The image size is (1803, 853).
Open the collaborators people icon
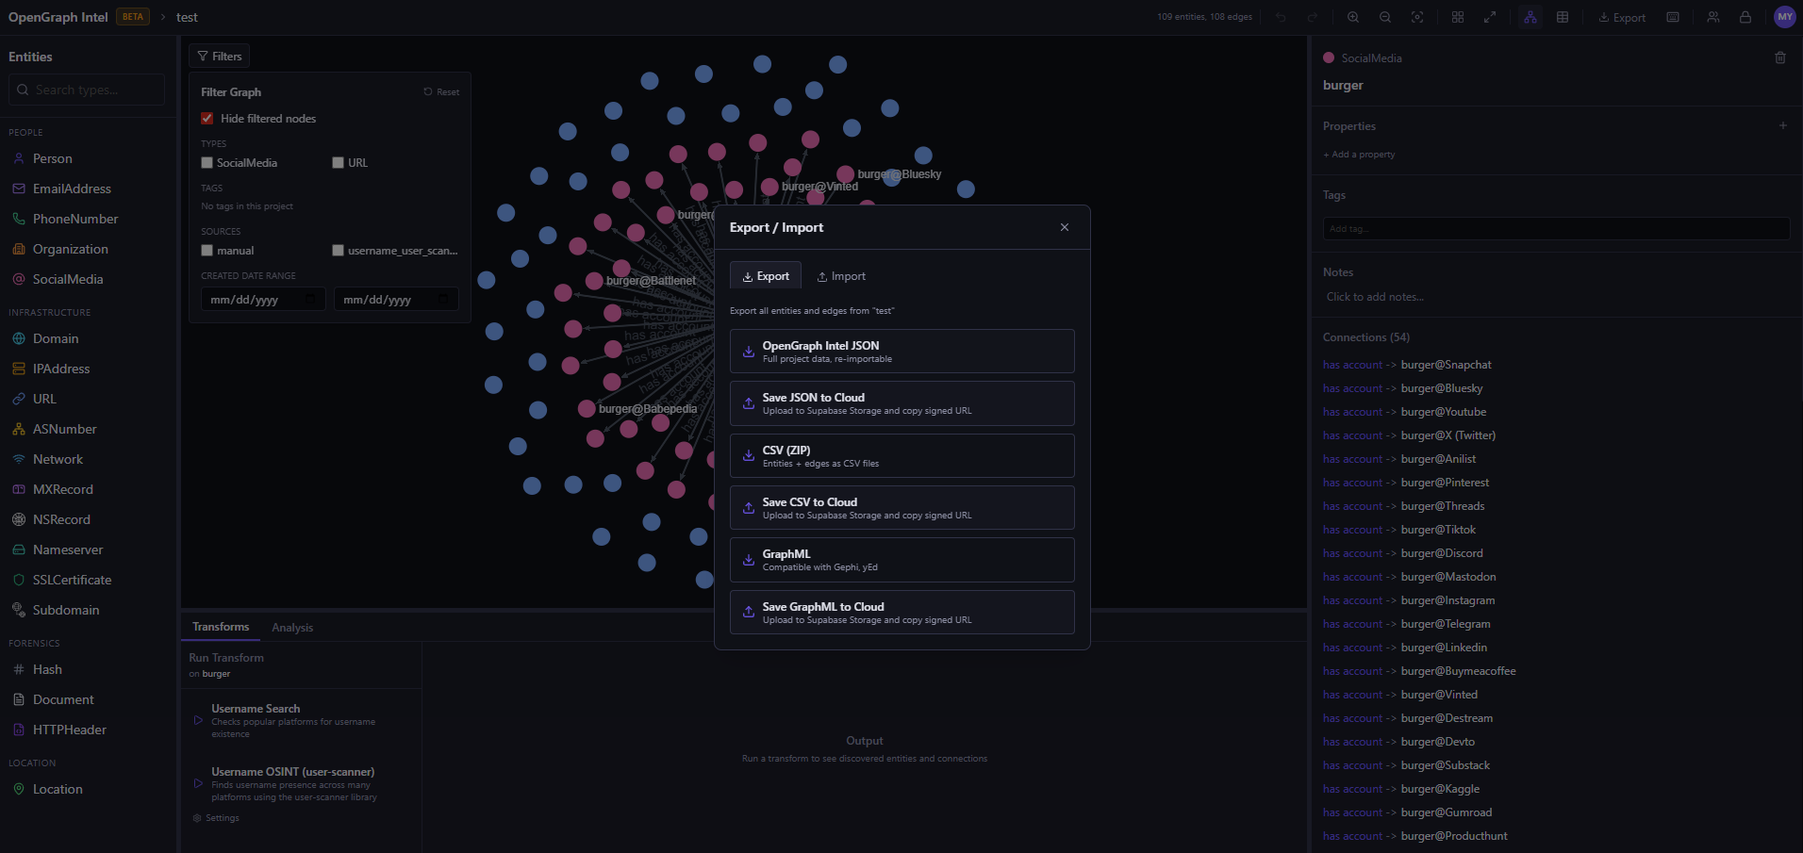(1713, 17)
